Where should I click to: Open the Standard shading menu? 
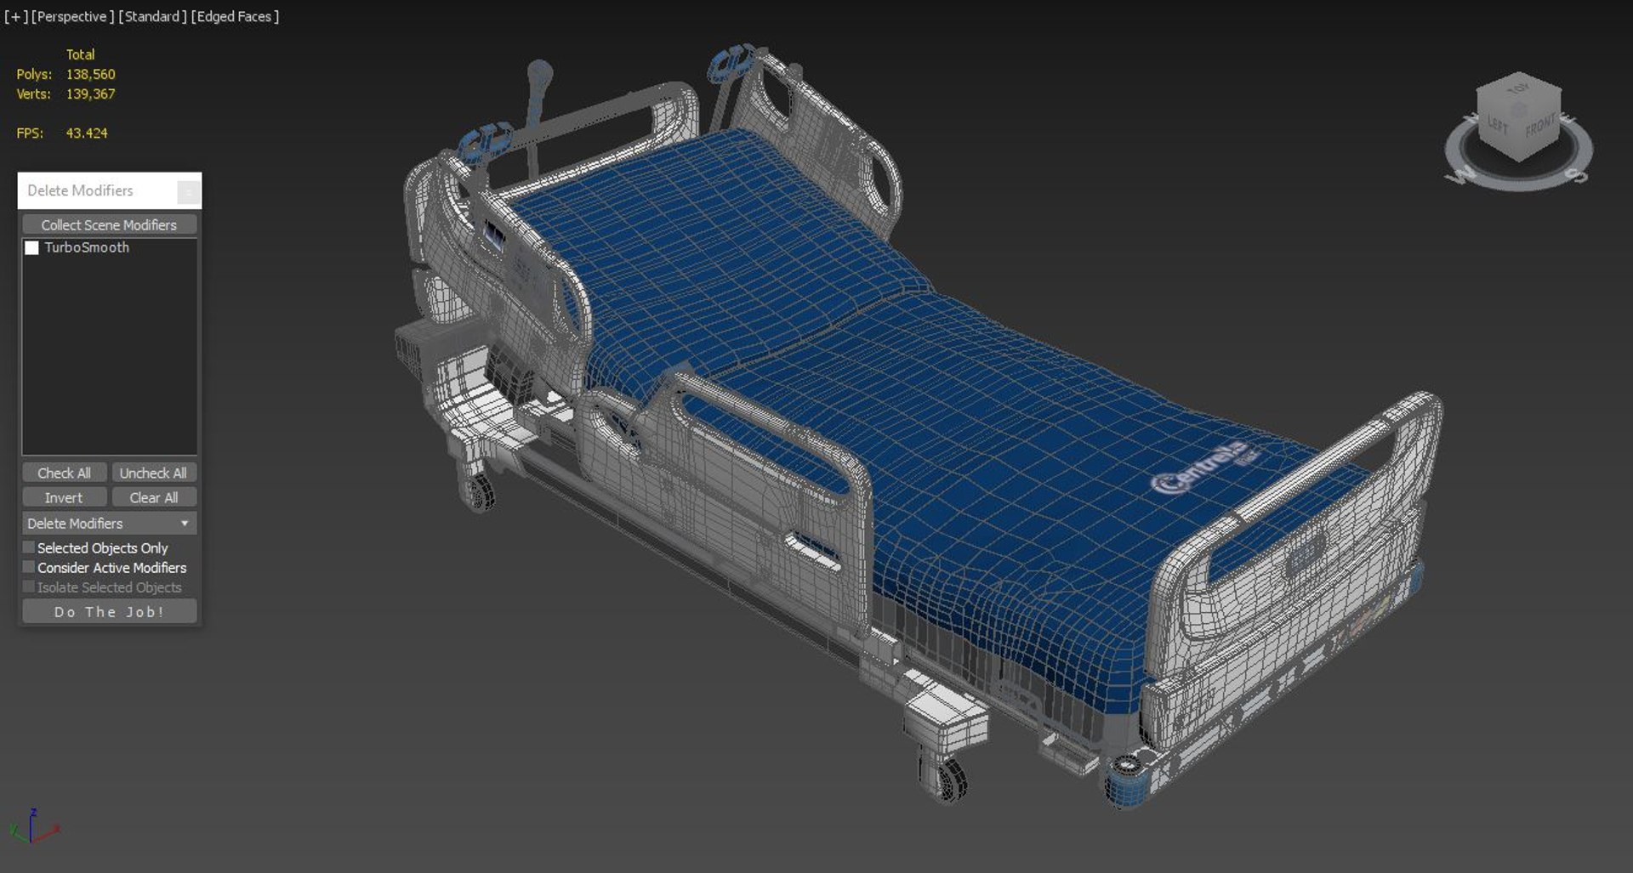coord(152,16)
